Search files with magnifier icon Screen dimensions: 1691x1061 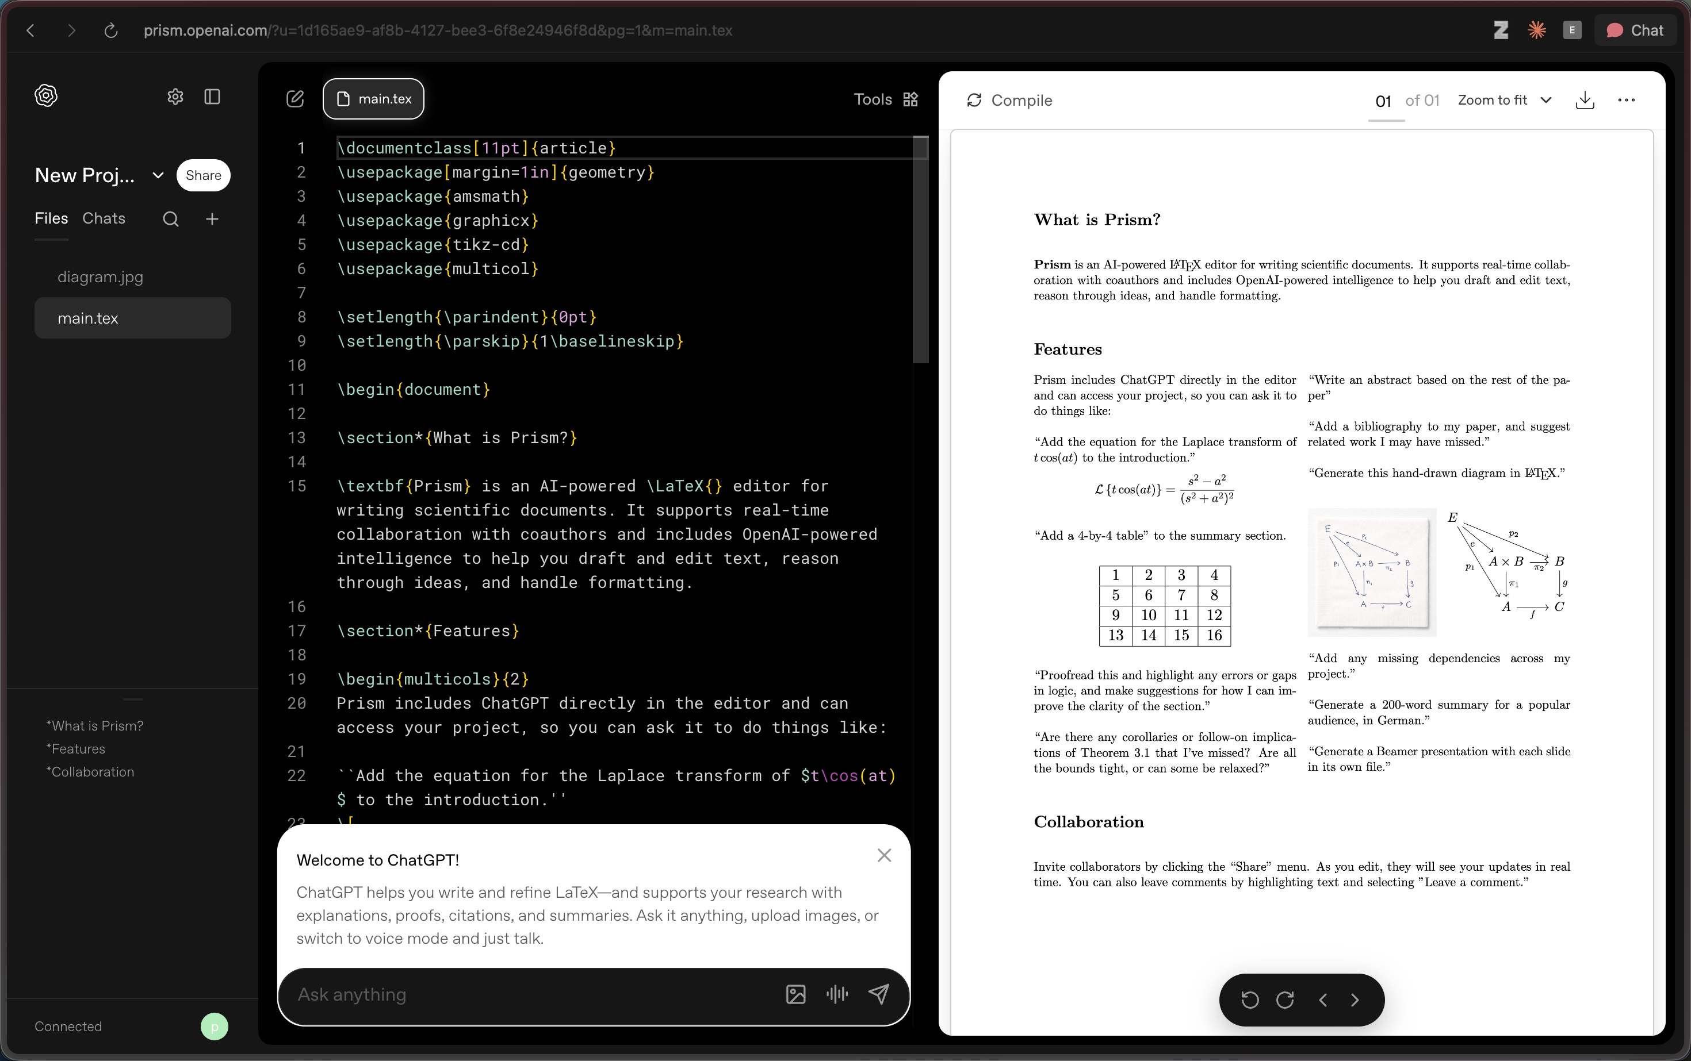click(171, 219)
